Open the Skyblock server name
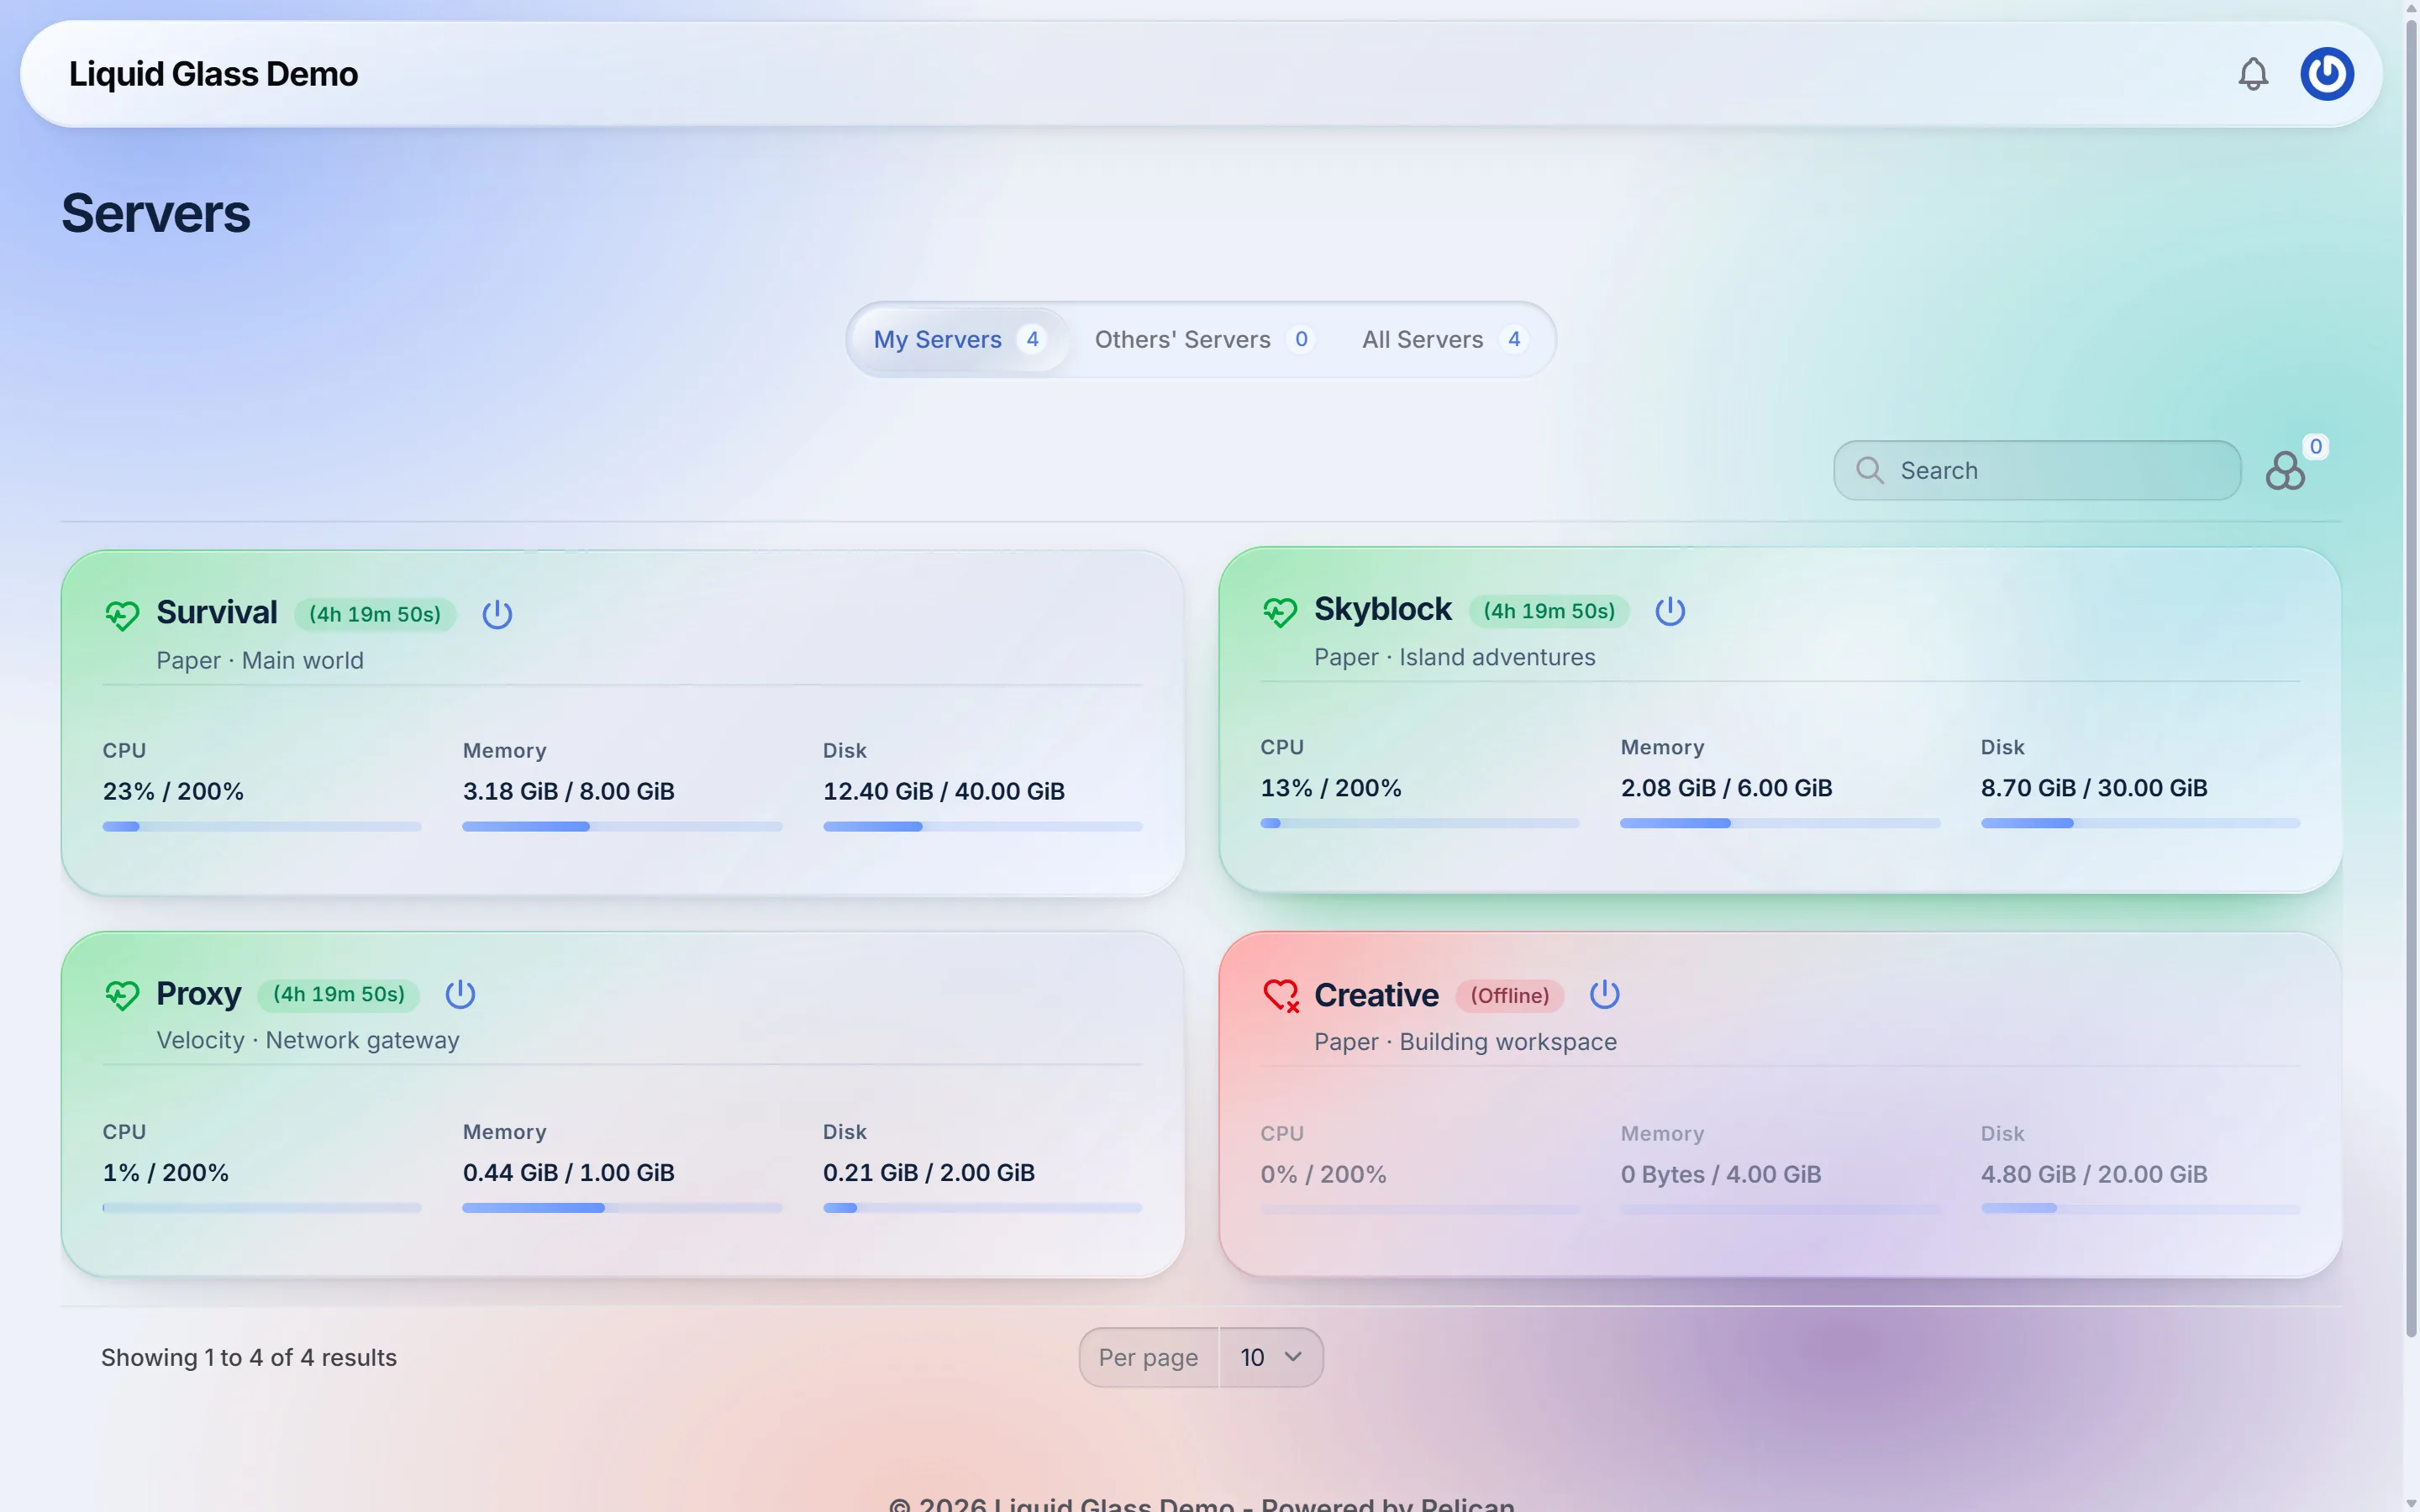The image size is (2420, 1512). (x=1382, y=609)
